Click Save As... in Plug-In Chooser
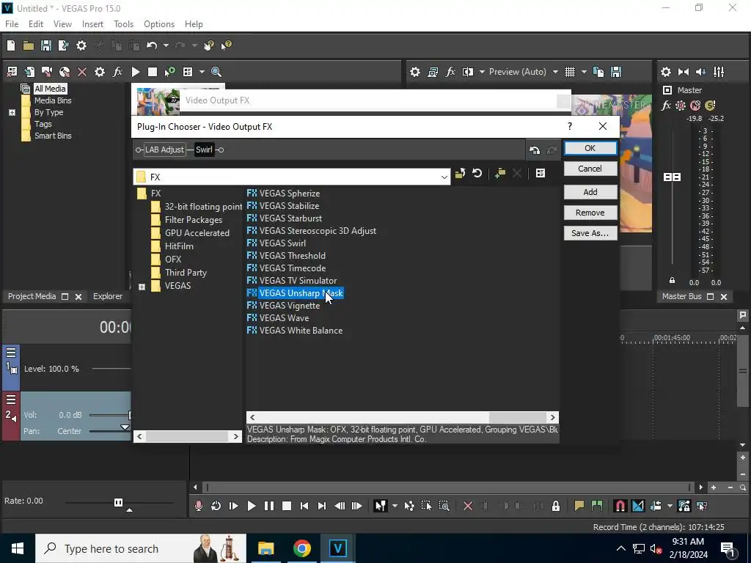Image resolution: width=751 pixels, height=563 pixels. click(x=590, y=233)
